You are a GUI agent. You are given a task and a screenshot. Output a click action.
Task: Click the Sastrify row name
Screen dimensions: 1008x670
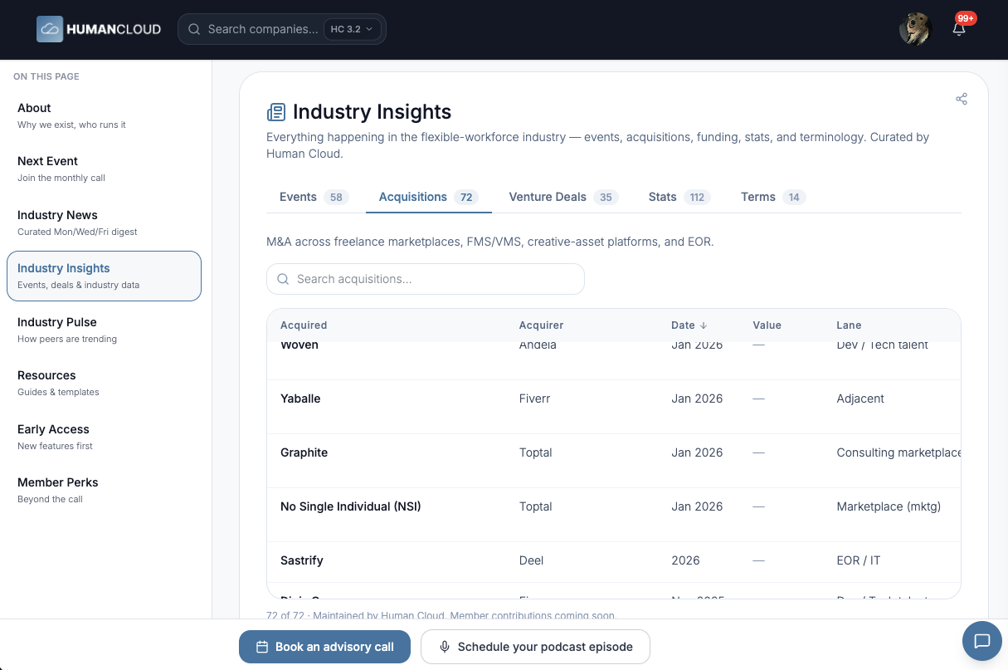coord(302,560)
